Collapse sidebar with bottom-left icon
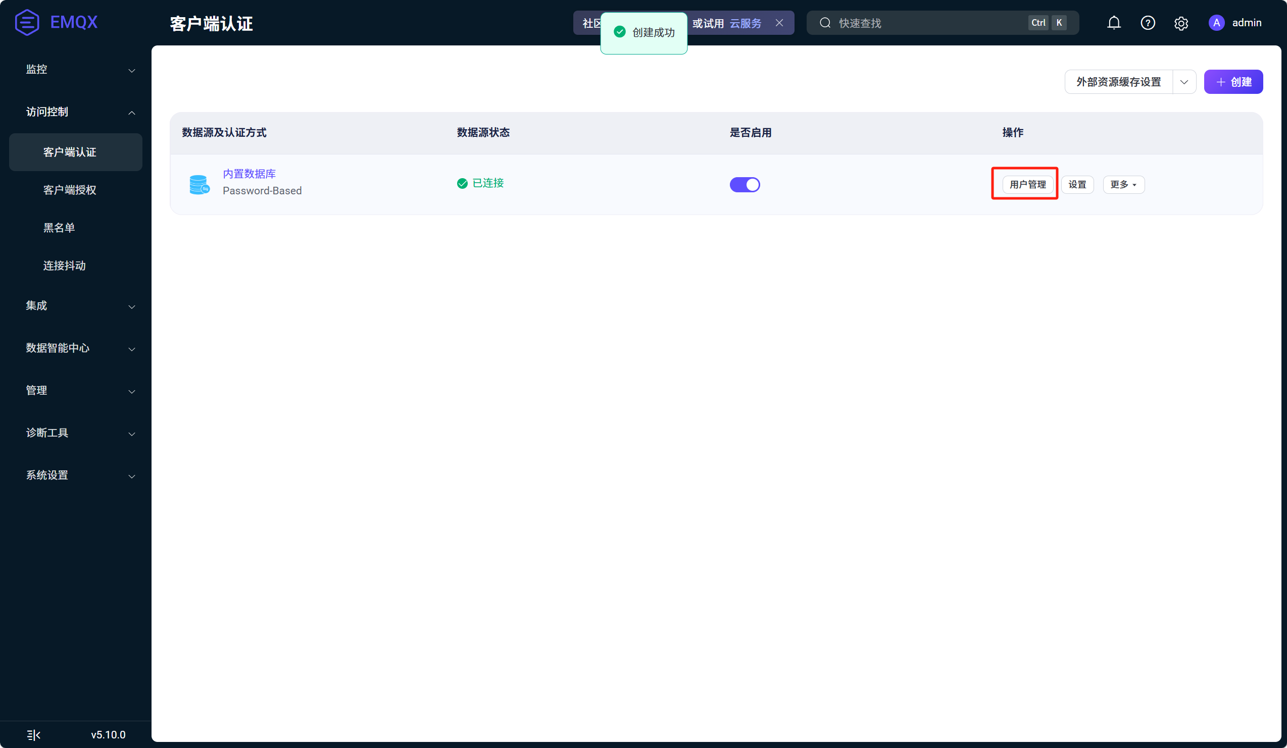The image size is (1287, 748). click(x=34, y=735)
